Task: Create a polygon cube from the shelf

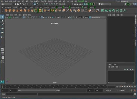Action: tap(10, 10)
